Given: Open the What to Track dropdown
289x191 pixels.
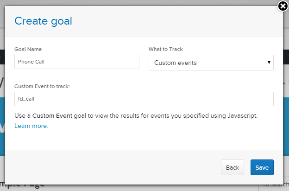Looking at the screenshot, I should click(x=211, y=63).
